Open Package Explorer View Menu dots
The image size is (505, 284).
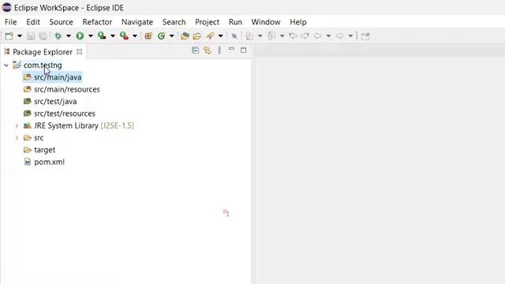tap(219, 50)
